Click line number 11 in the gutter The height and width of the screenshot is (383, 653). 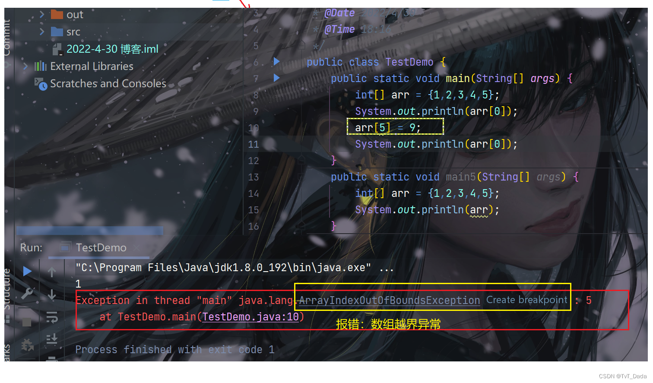[254, 144]
